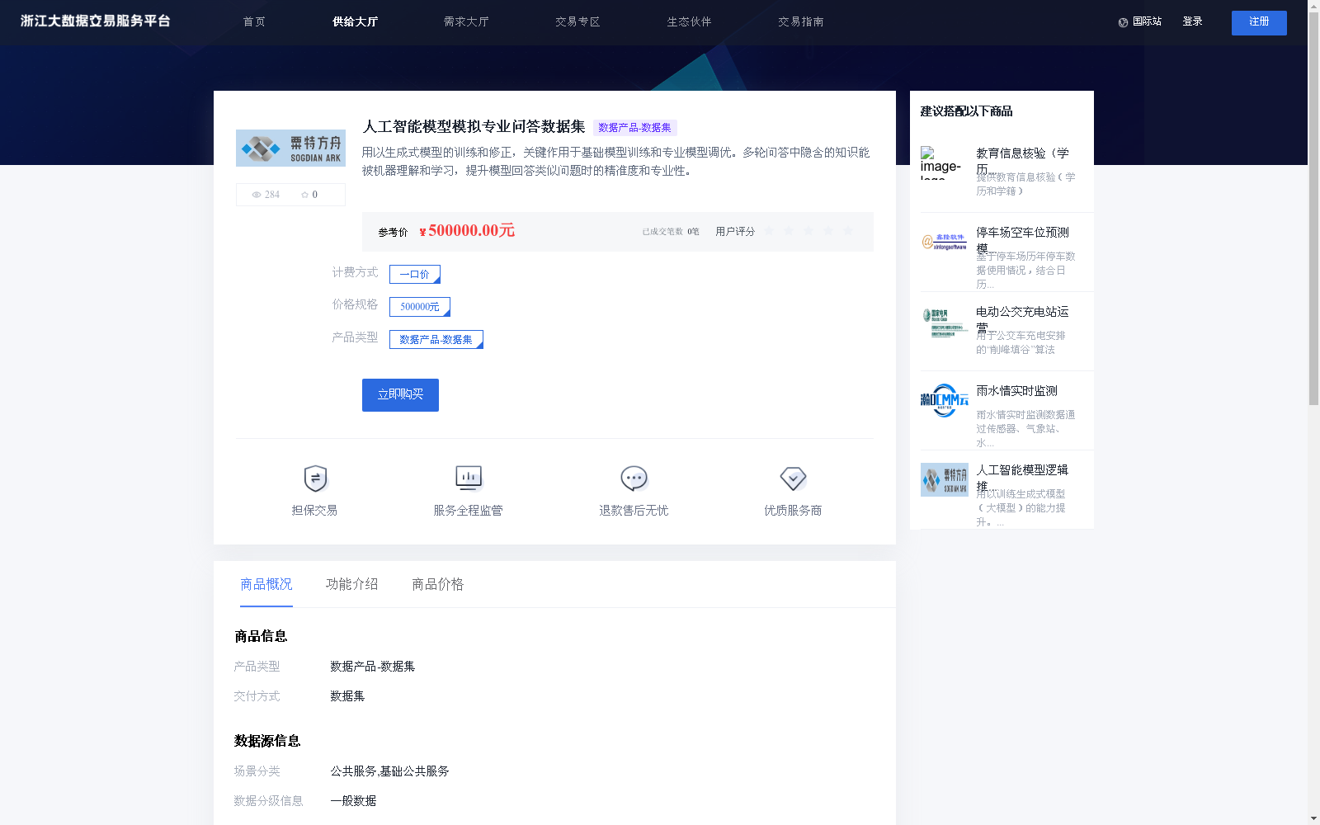The height and width of the screenshot is (825, 1320).
Task: Click the 登录 login link
Action: point(1192,21)
